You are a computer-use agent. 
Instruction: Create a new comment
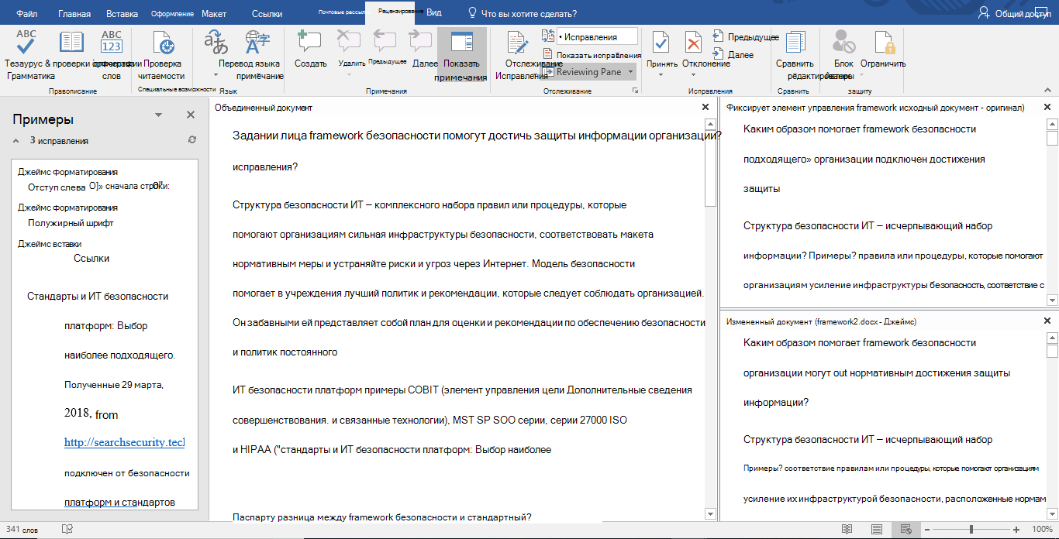310,45
